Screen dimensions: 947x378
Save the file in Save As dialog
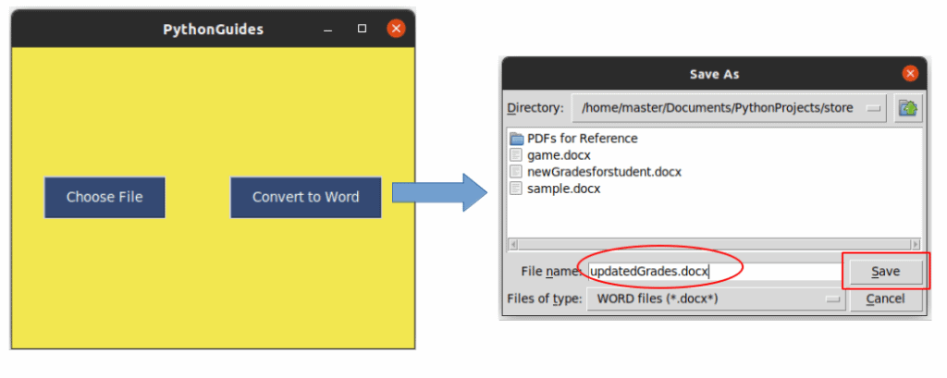pyautogui.click(x=886, y=272)
